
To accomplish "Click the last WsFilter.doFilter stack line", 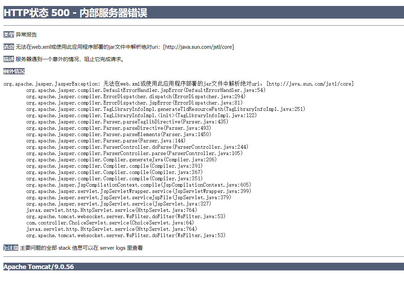I will pos(126,235).
